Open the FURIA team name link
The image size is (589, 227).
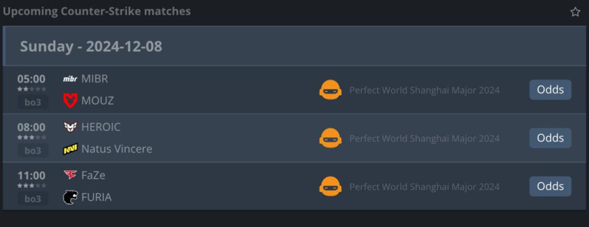(x=97, y=197)
